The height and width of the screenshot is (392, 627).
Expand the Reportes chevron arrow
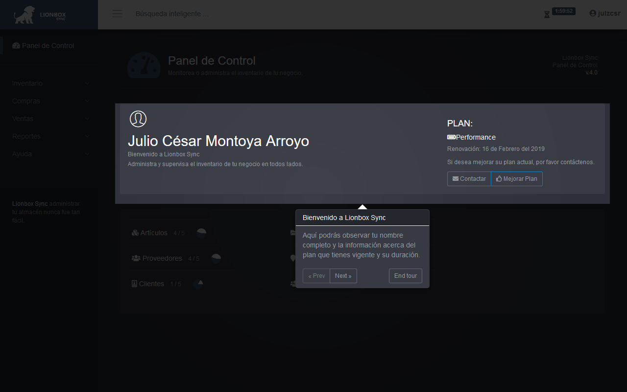pos(87,137)
